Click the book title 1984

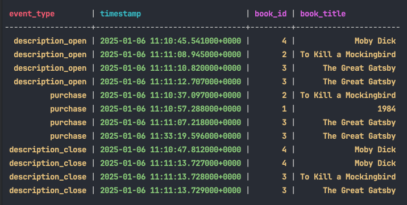(x=387, y=109)
